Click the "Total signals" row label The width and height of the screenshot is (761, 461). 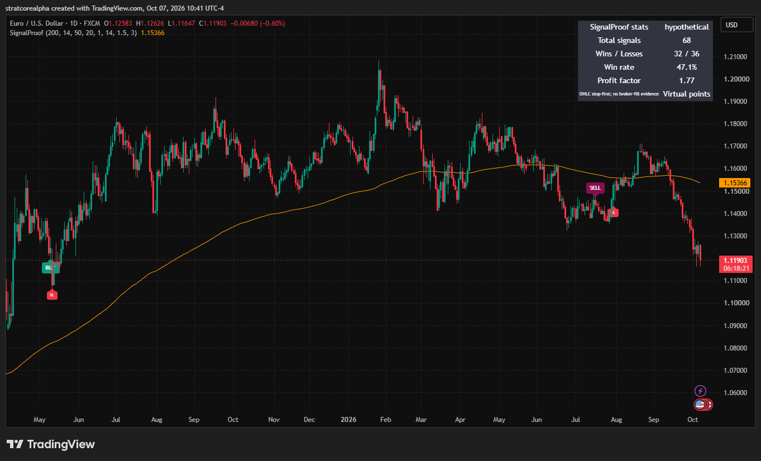click(619, 40)
